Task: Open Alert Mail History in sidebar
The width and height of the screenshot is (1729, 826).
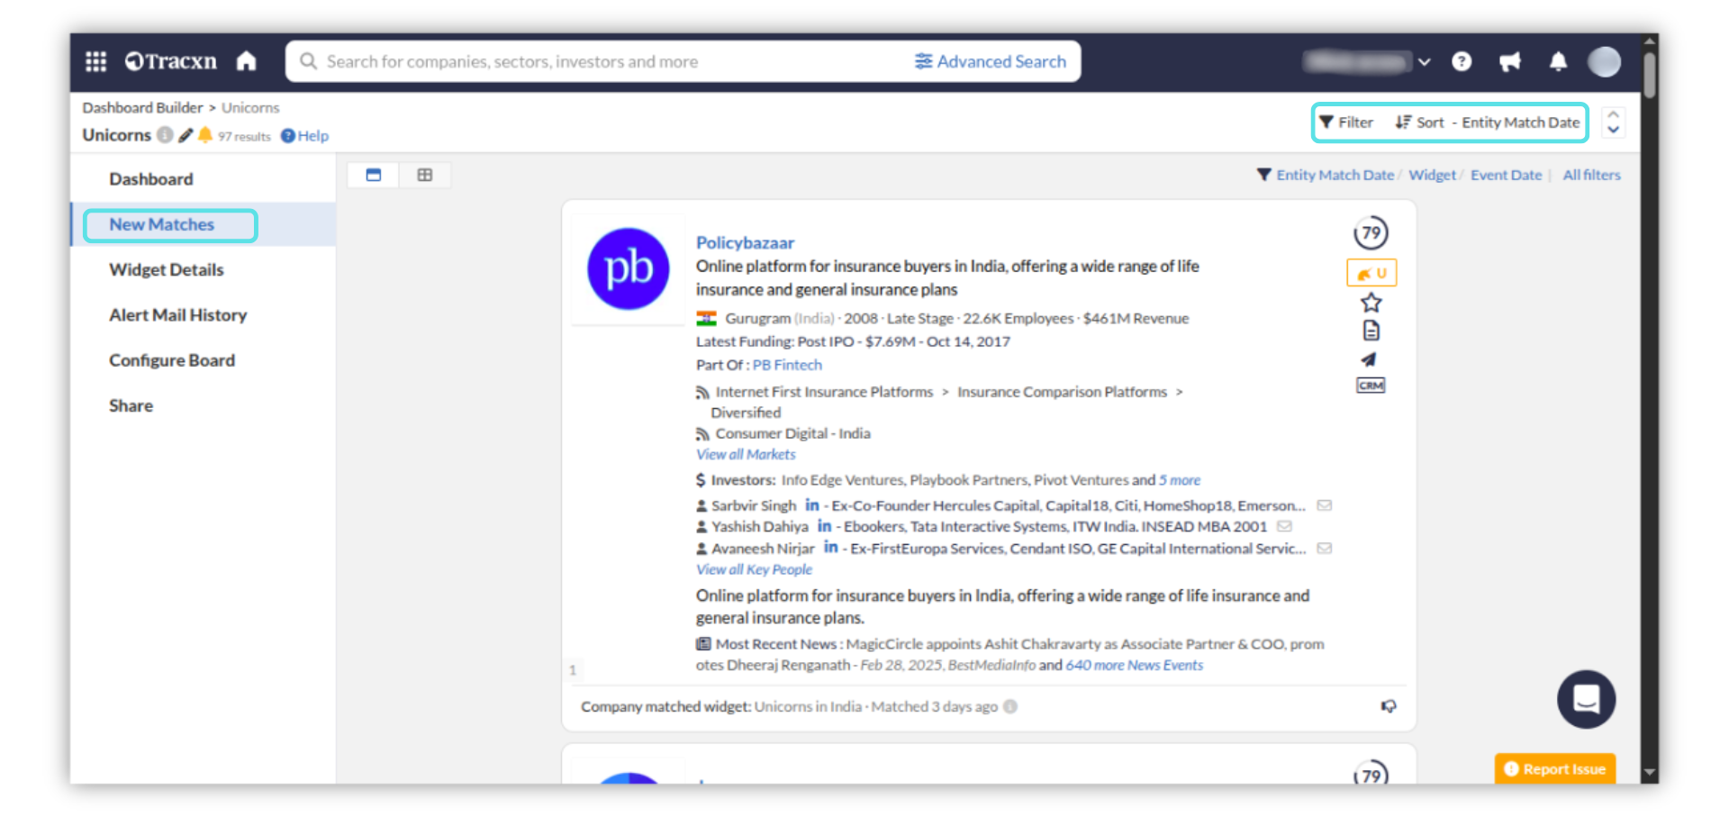Action: point(177,315)
